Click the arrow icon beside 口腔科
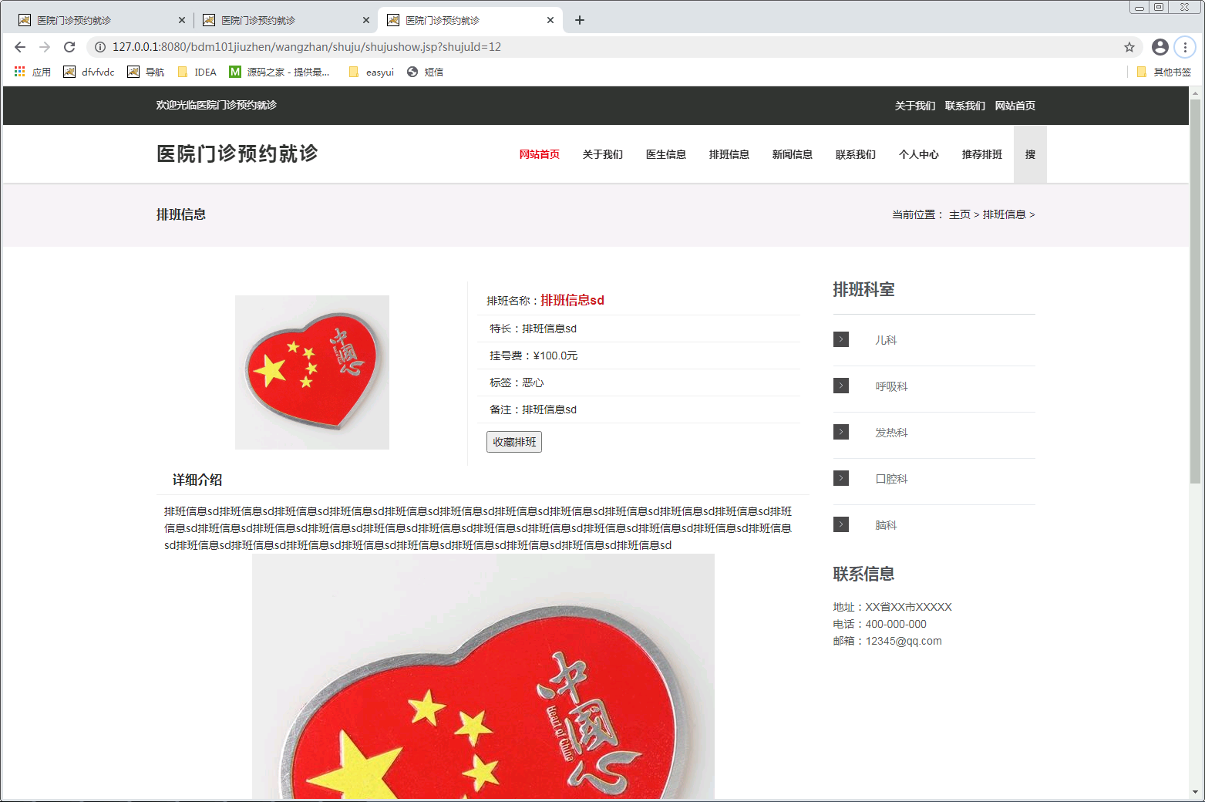The height and width of the screenshot is (802, 1205). [841, 478]
